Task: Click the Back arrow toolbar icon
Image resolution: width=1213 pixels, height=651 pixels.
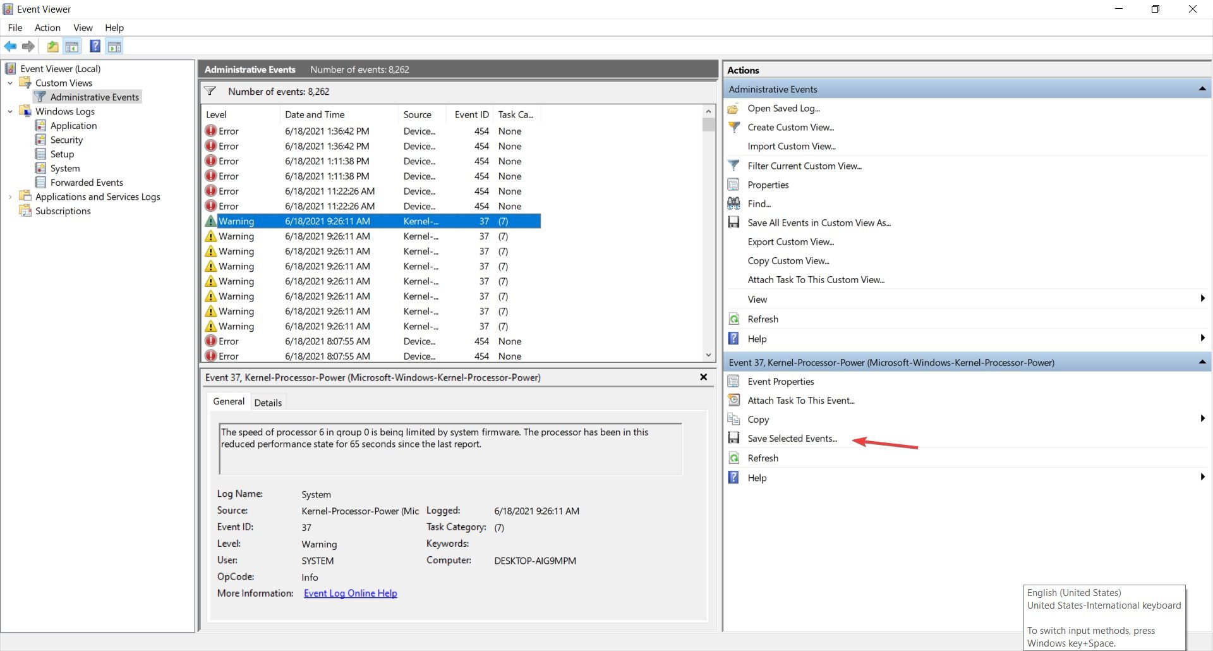Action: pos(10,46)
